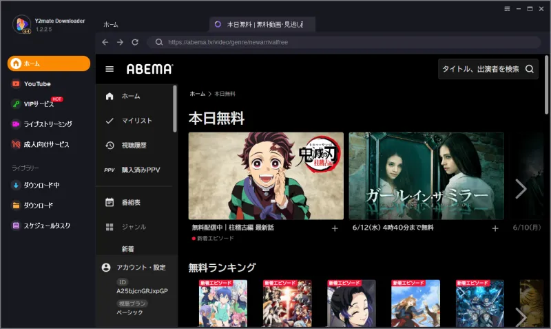The height and width of the screenshot is (329, 551).
Task: Open the ダウンロード library folder
Action: (x=39, y=205)
